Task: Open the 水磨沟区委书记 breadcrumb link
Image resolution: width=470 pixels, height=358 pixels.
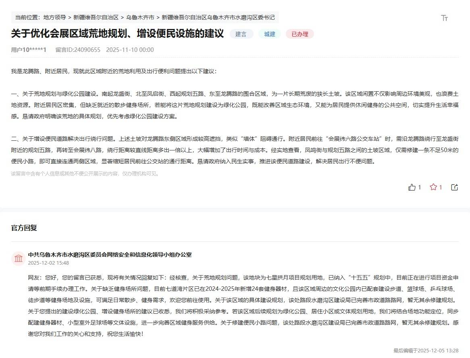Action: 218,18
